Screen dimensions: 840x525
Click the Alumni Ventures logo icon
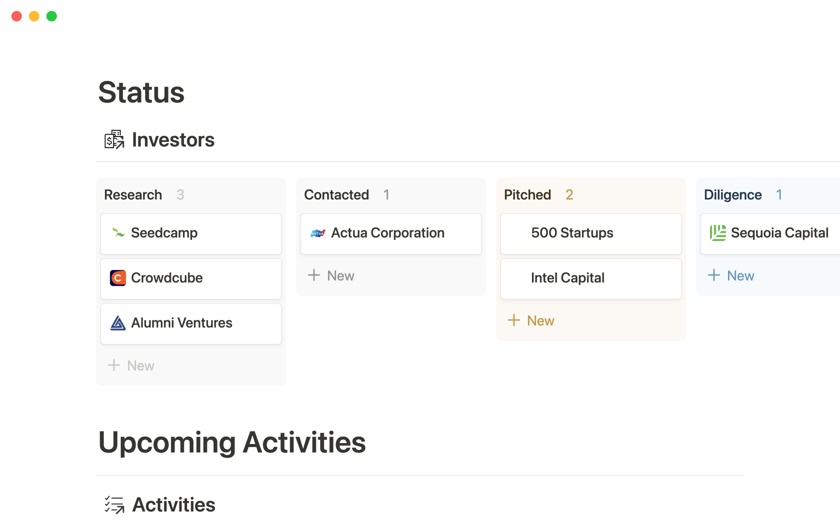[118, 323]
